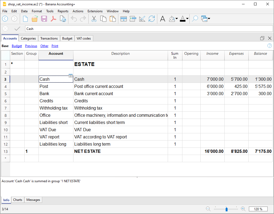Screen dimensions: 274x214
Task: Redo the last undone action
Action: [83, 18]
